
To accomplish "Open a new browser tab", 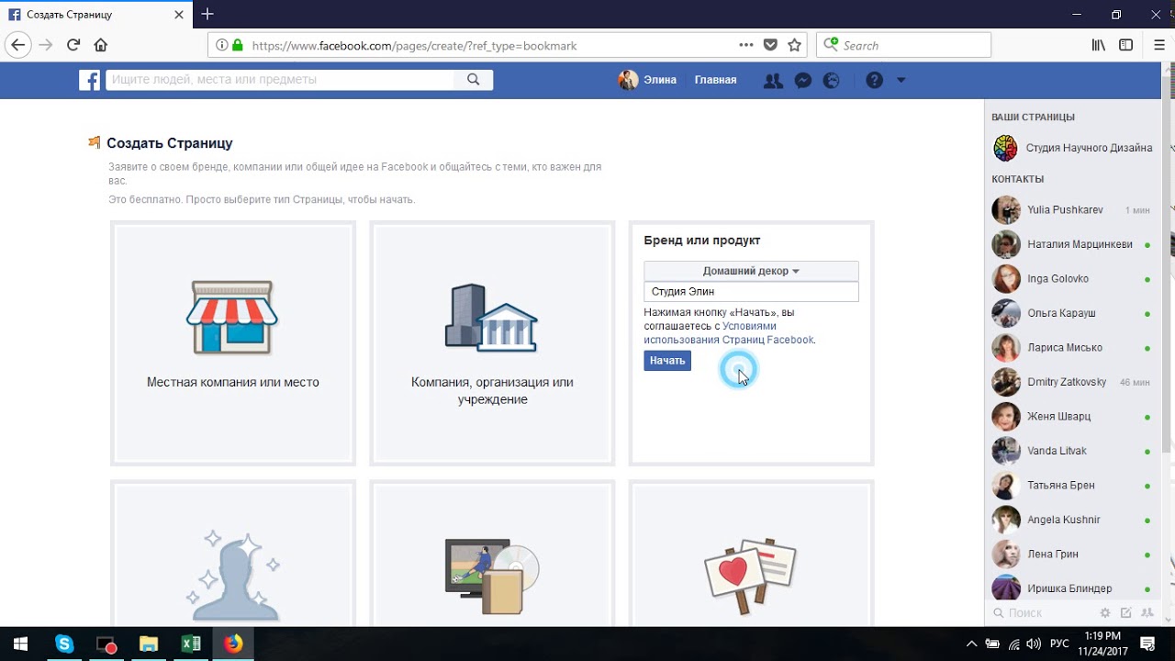I will (207, 14).
